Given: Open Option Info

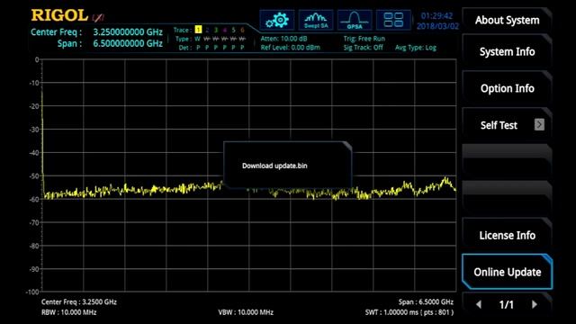Looking at the screenshot, I should click(x=507, y=88).
